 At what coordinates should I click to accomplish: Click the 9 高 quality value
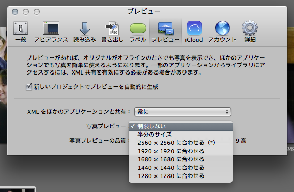pos(241,141)
